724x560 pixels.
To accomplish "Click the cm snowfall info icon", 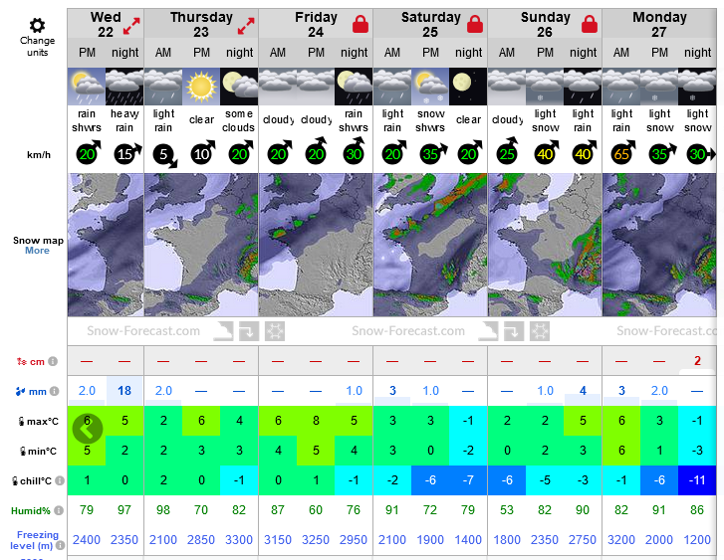I will (53, 361).
